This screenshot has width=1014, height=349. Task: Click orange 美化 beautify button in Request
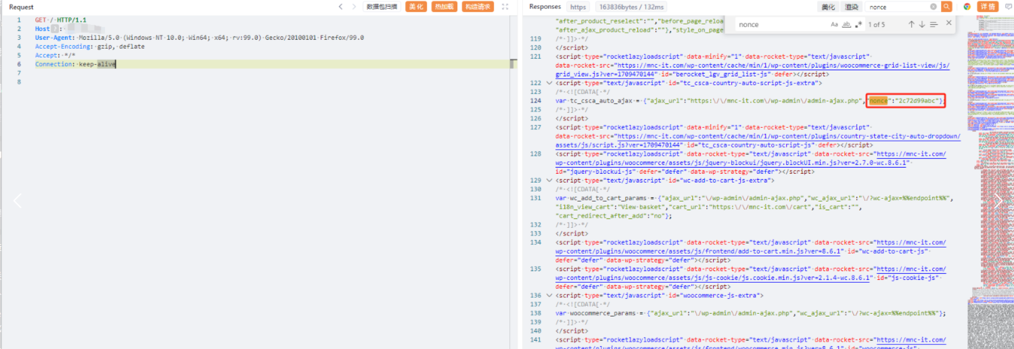tap(416, 7)
